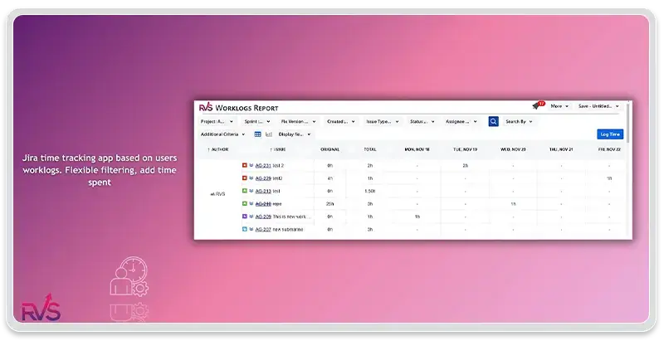This screenshot has width=664, height=341.
Task: Click the priority arrow icon for AG-229
Action: tap(251, 178)
